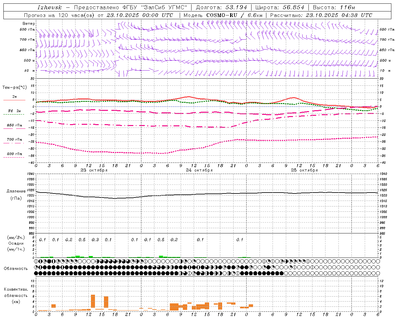Click the longitude value "Долгота: 53.194"
The height and width of the screenshot is (317, 396).
(222, 7)
